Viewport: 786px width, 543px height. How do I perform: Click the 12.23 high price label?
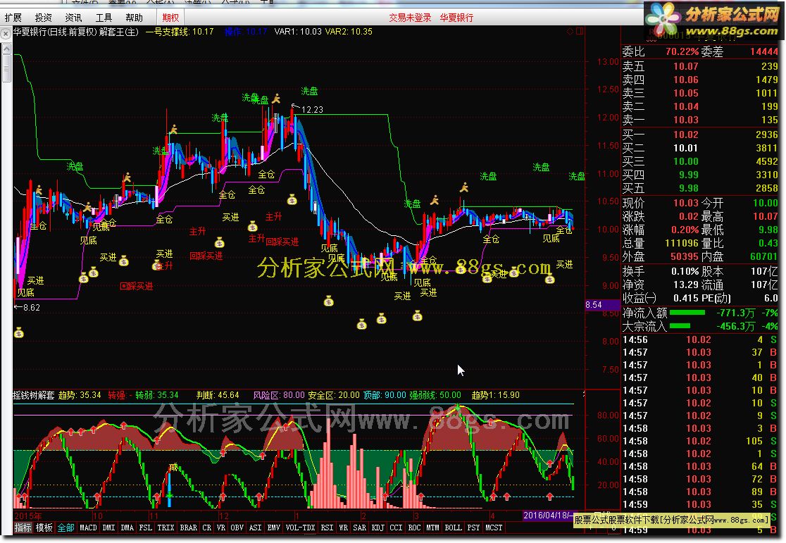coord(312,109)
